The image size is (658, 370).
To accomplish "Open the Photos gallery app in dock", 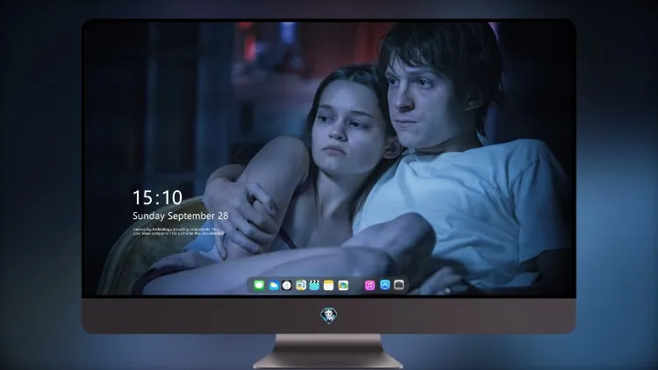I will pos(343,286).
